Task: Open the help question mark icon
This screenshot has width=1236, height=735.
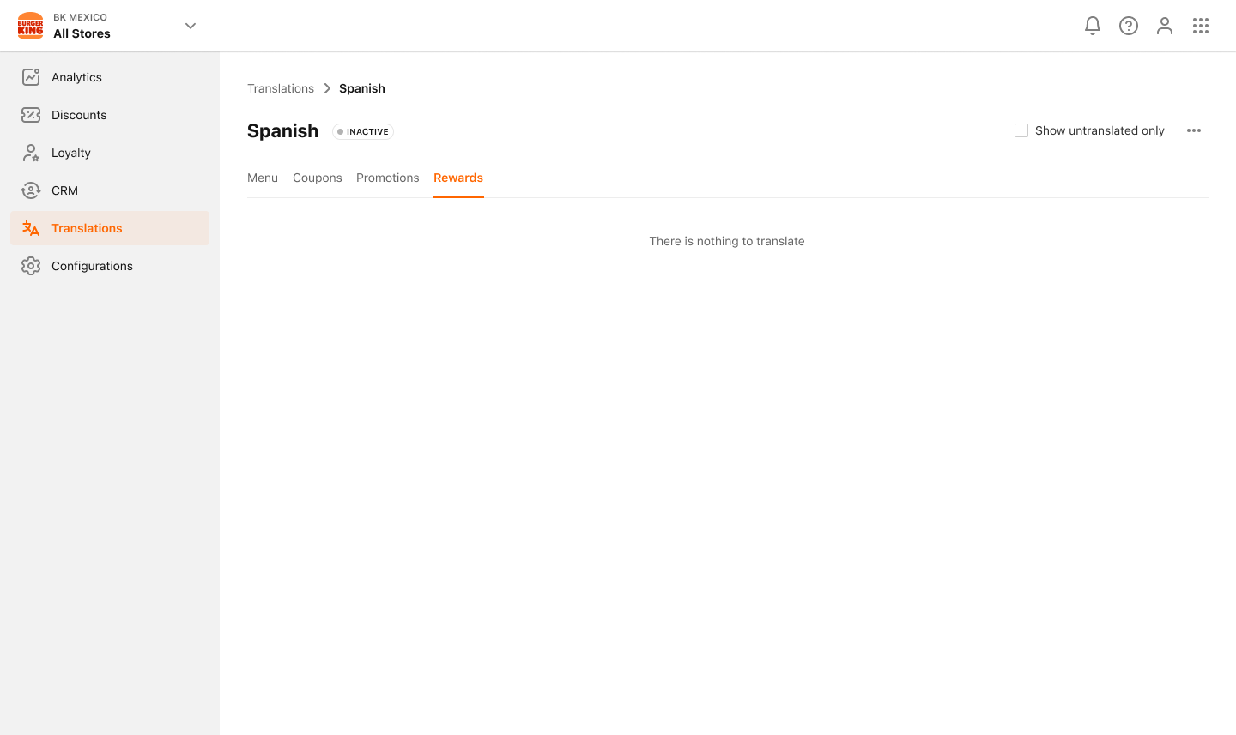Action: tap(1129, 26)
